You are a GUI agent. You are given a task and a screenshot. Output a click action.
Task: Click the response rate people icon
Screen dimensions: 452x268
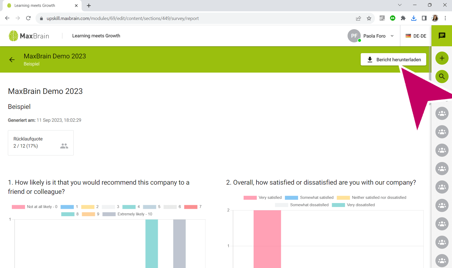pos(64,146)
